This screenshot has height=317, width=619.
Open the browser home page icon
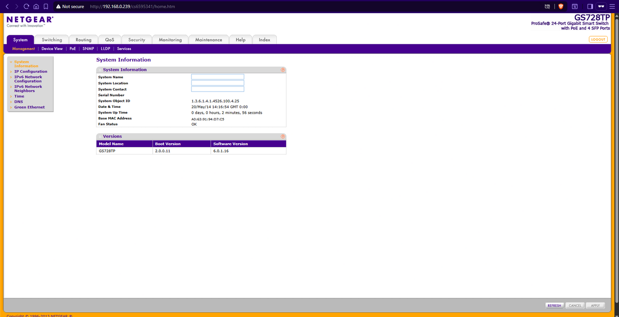pyautogui.click(x=36, y=6)
